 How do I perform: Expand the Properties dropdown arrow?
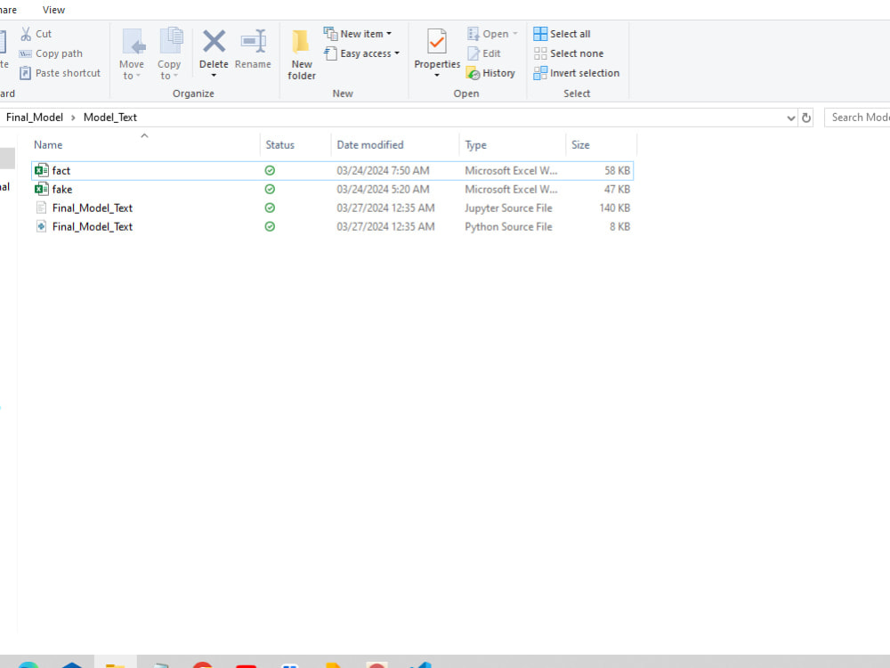pos(437,76)
